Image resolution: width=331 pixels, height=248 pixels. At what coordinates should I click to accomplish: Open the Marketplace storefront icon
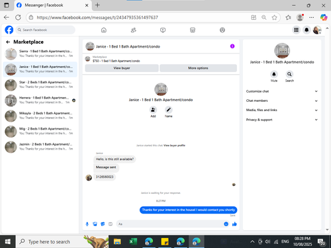pos(193,30)
